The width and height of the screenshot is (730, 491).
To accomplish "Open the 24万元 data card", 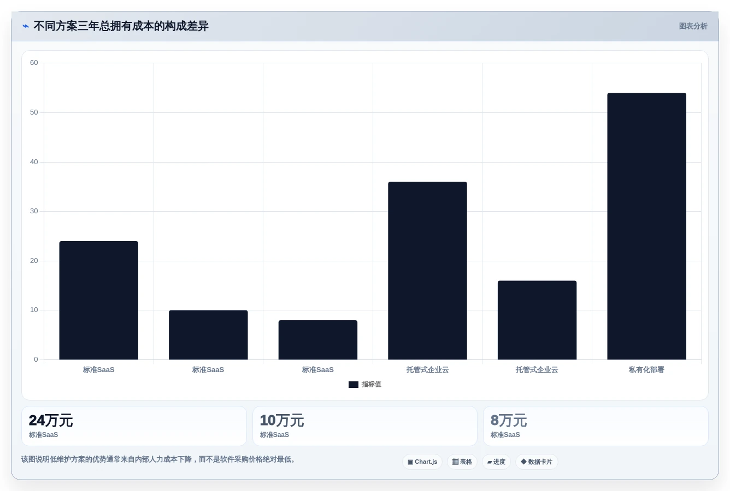I will [134, 426].
